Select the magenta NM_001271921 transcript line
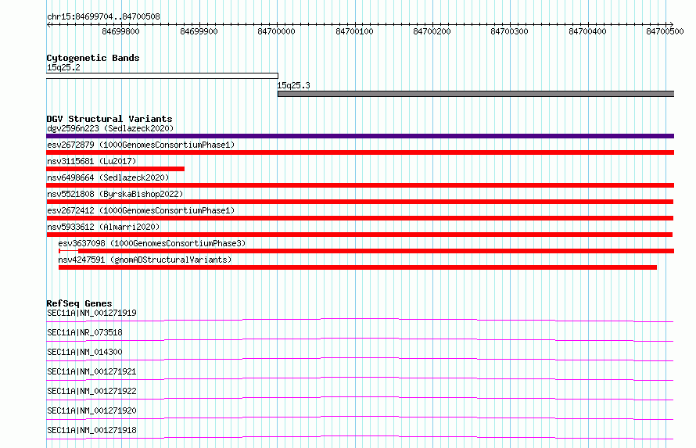Image resolution: width=696 pixels, height=448 pixels. click(360, 378)
